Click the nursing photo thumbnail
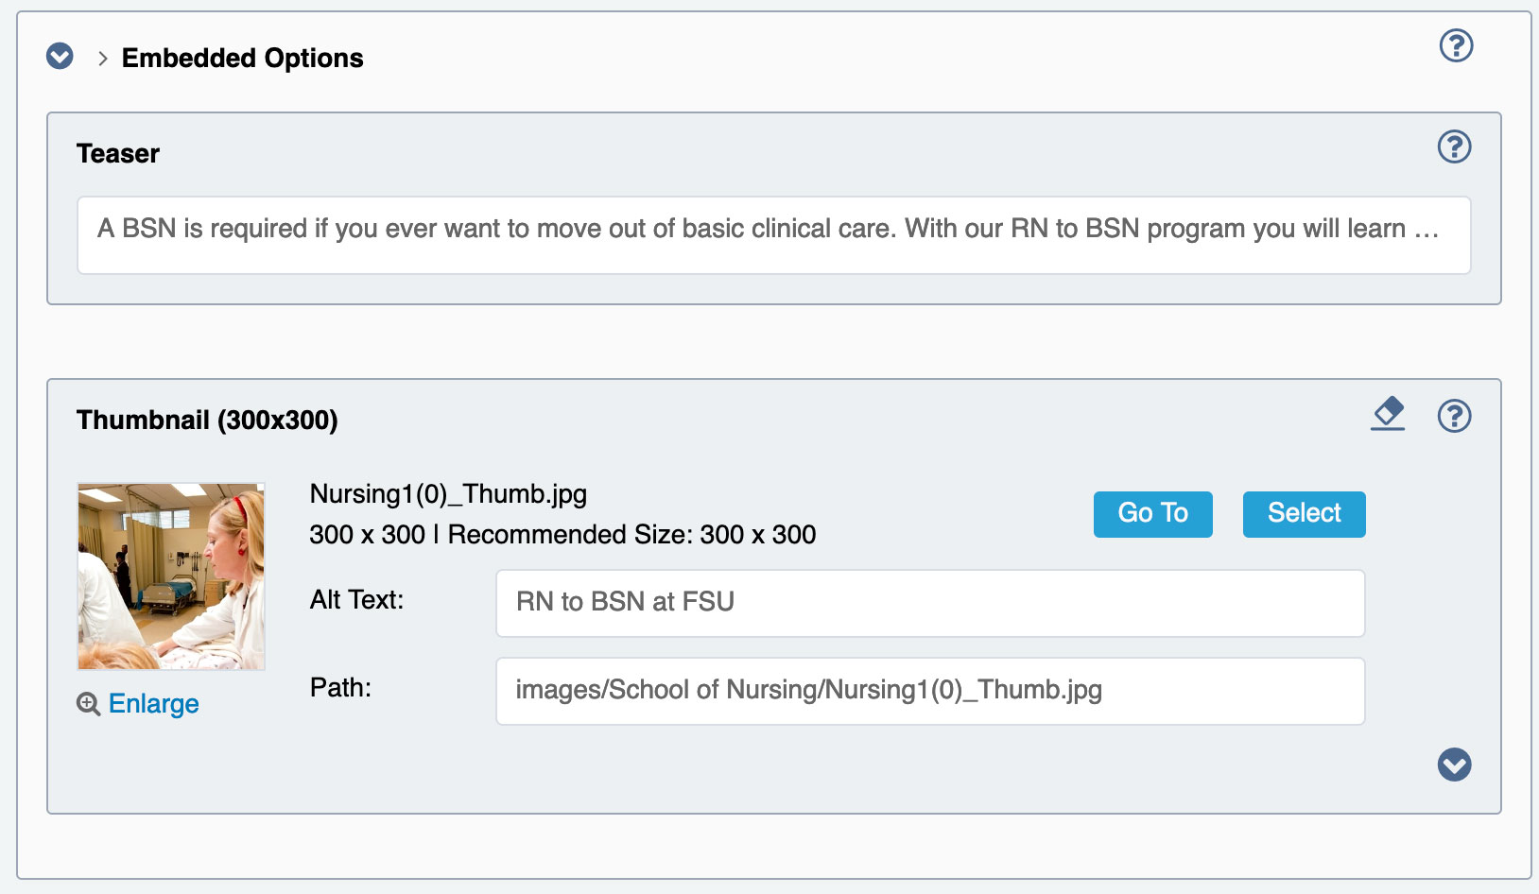The height and width of the screenshot is (894, 1539). tap(171, 576)
